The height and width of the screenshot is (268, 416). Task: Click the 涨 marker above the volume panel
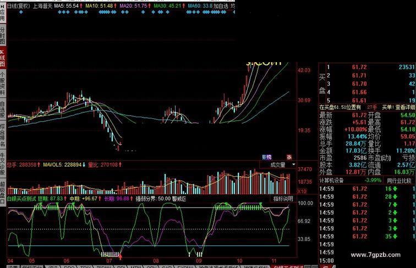[x=289, y=157]
